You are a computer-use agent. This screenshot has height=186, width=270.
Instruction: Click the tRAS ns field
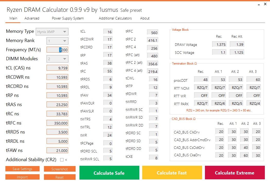tap(57, 105)
